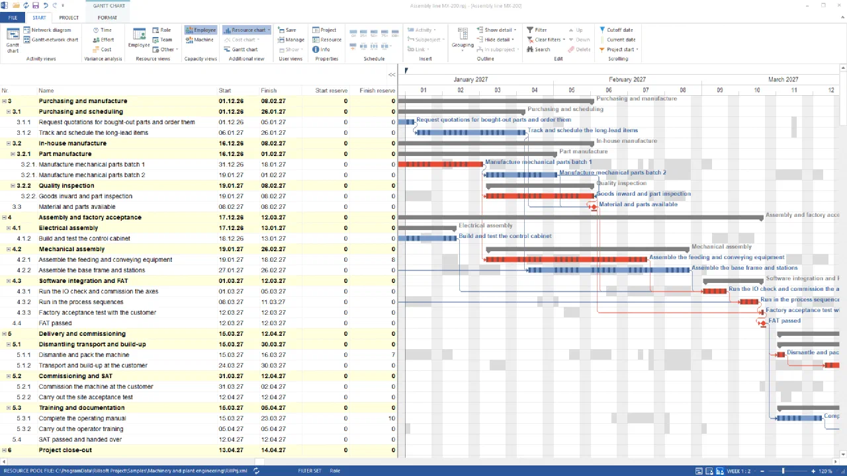Open the FILE menu
847x476 pixels.
[x=13, y=18]
